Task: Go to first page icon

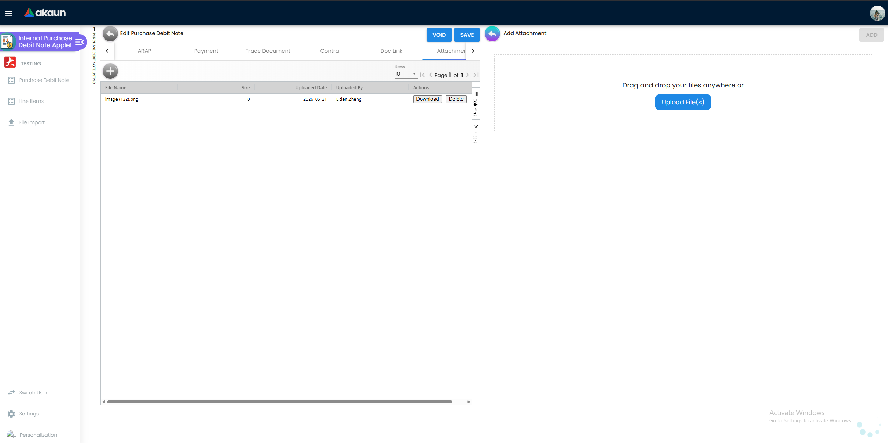Action: click(422, 75)
